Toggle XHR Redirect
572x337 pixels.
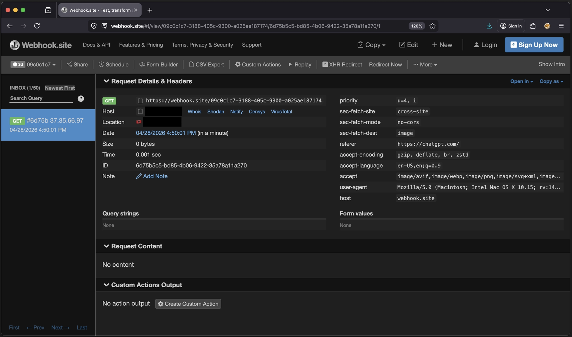[x=342, y=65]
